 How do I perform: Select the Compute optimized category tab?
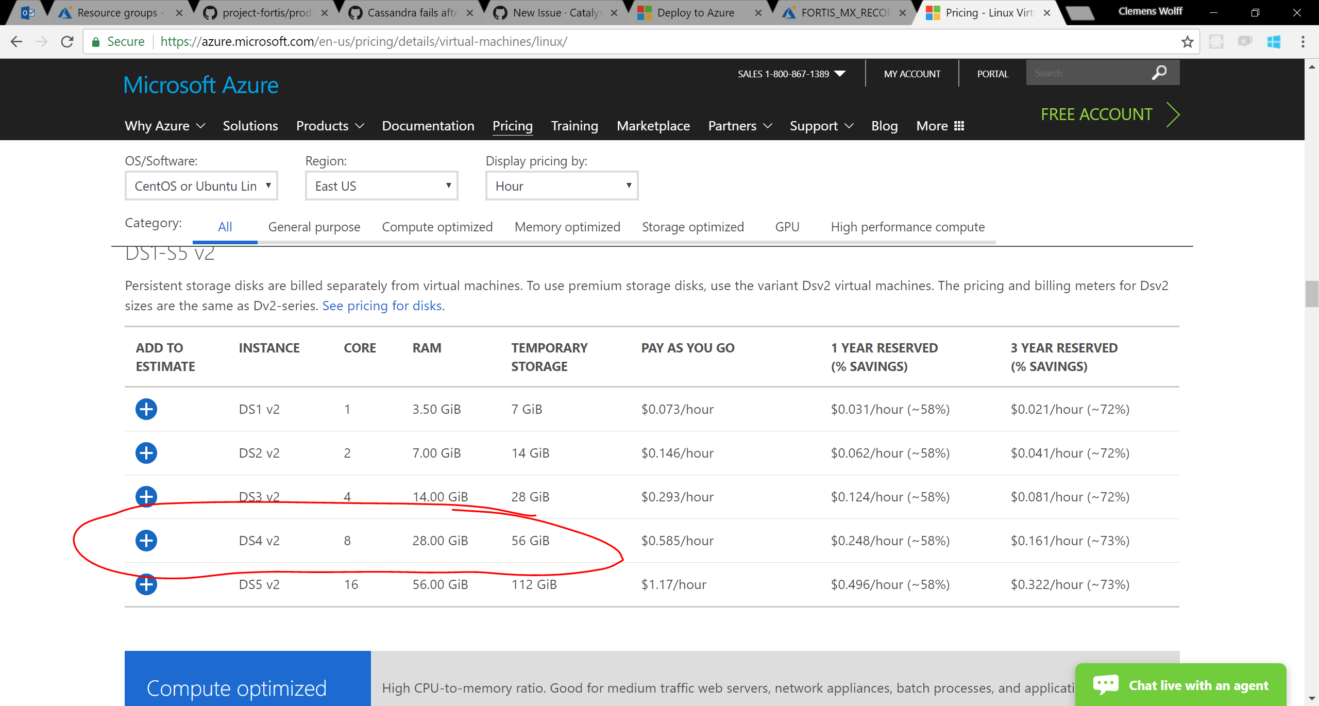tap(437, 227)
